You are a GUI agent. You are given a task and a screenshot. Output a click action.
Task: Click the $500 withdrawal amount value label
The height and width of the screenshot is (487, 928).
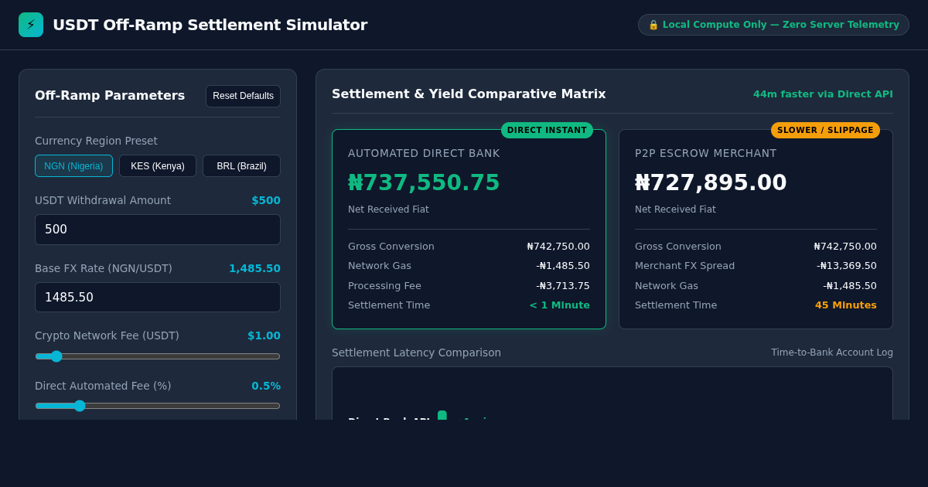tap(266, 200)
